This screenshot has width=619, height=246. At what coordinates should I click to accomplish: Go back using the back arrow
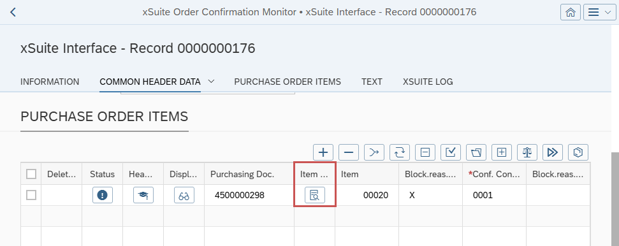tap(13, 12)
